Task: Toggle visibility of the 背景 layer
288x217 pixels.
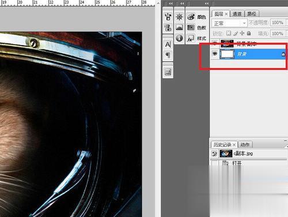Action: click(x=215, y=54)
